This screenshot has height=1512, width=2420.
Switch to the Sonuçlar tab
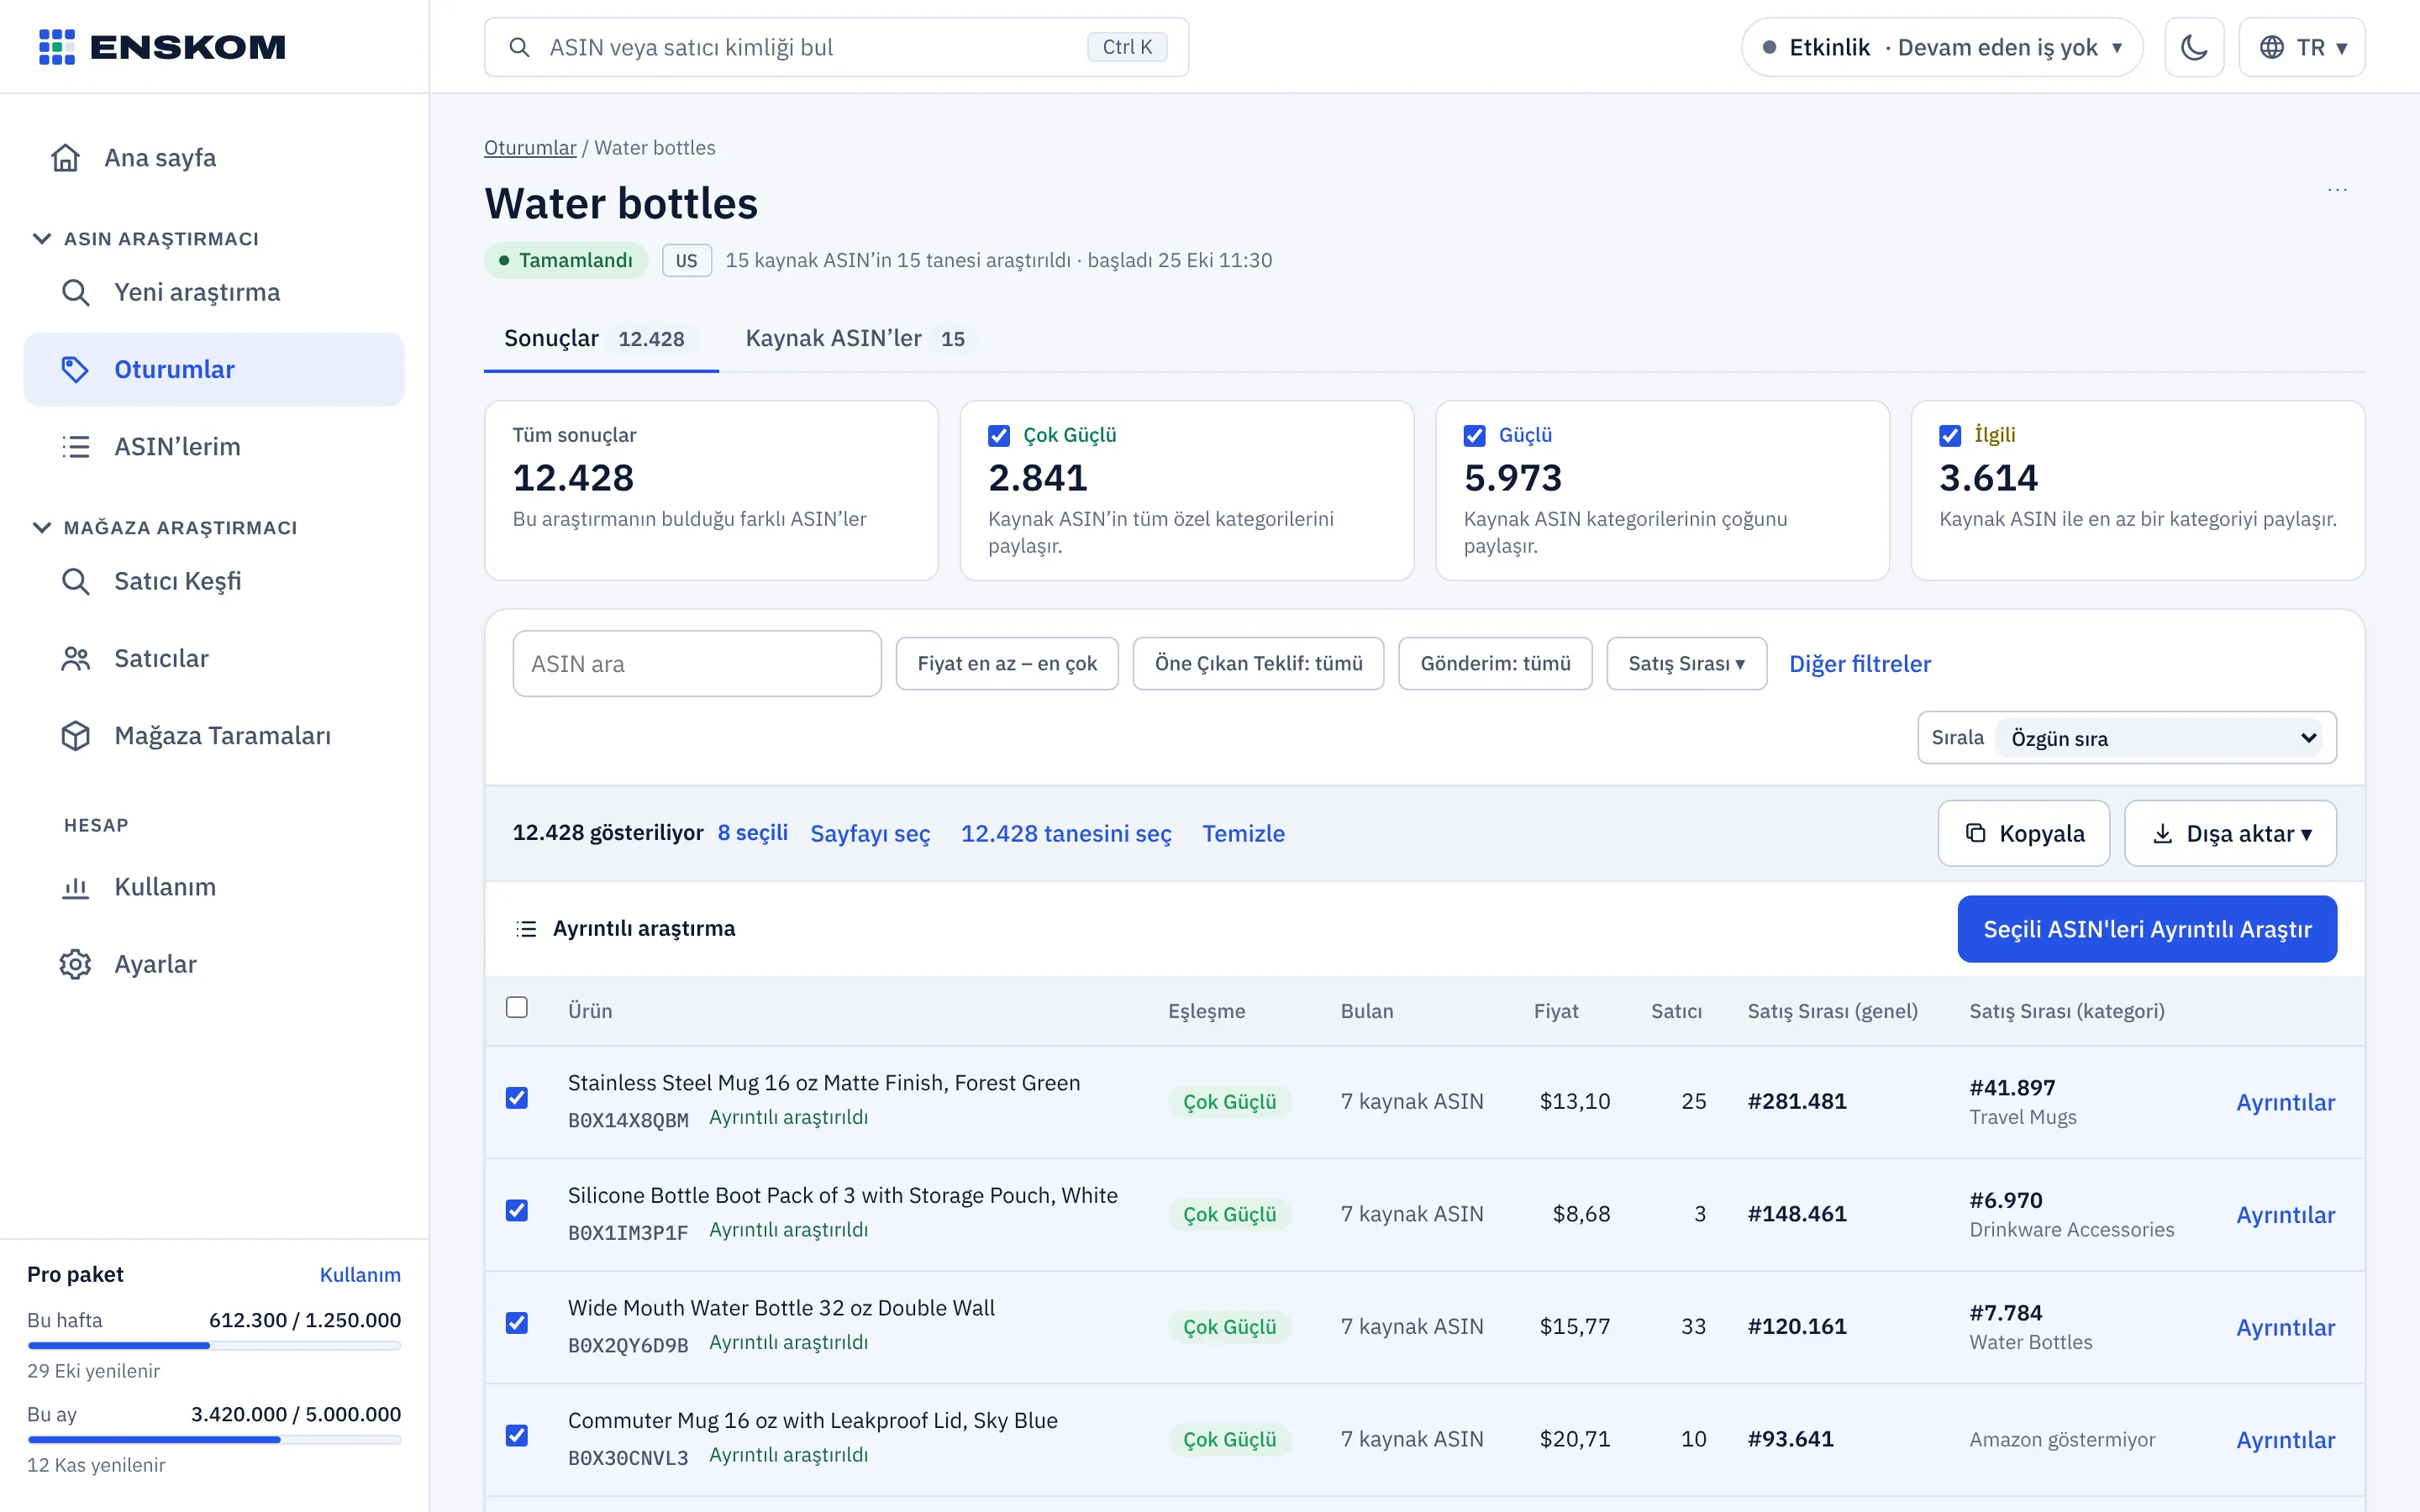[x=601, y=339]
